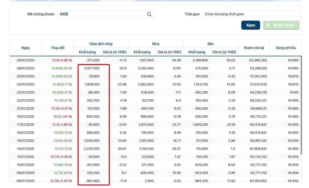The image size is (309, 188).
Task: Select the Giao dịch ròng group header
Action: (x=101, y=44)
